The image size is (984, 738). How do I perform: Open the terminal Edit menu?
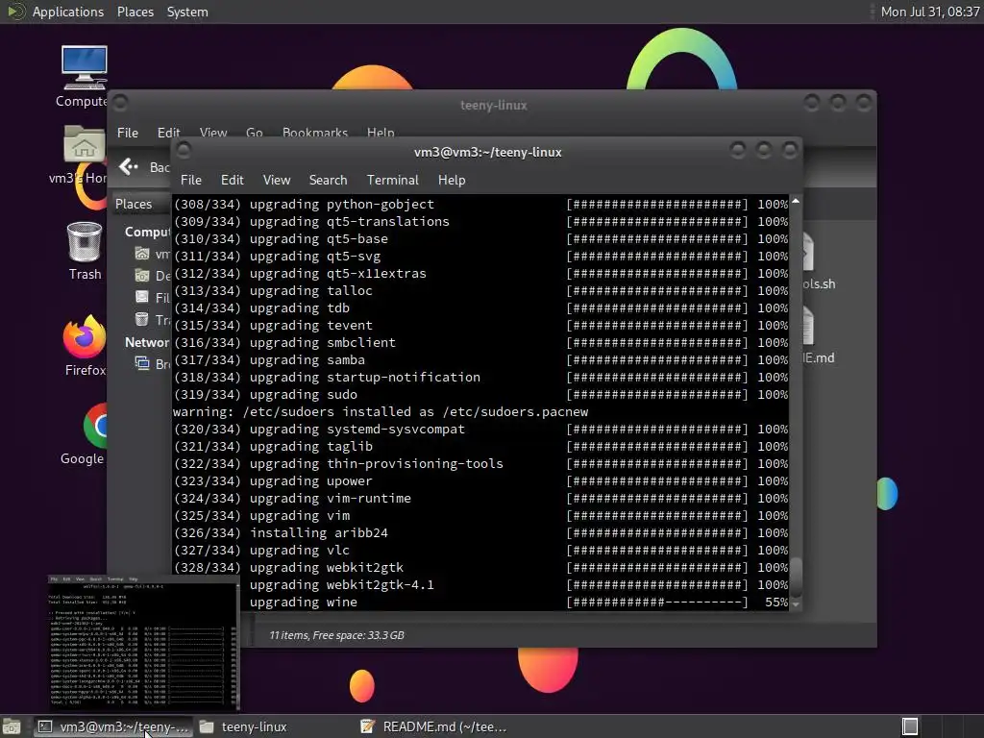coord(233,180)
